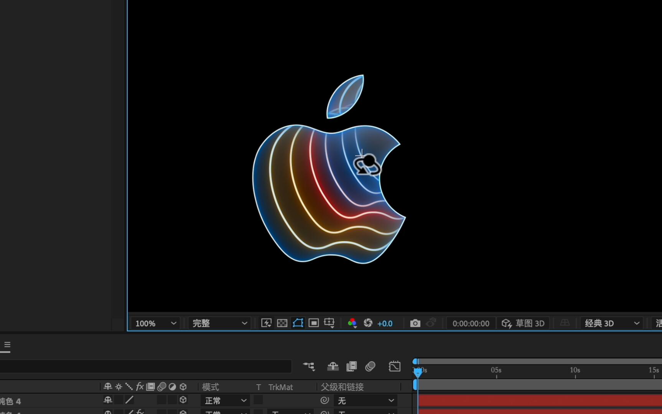The height and width of the screenshot is (414, 662).
Task: Open the 经典 3D renderer dropdown
Action: click(x=612, y=323)
